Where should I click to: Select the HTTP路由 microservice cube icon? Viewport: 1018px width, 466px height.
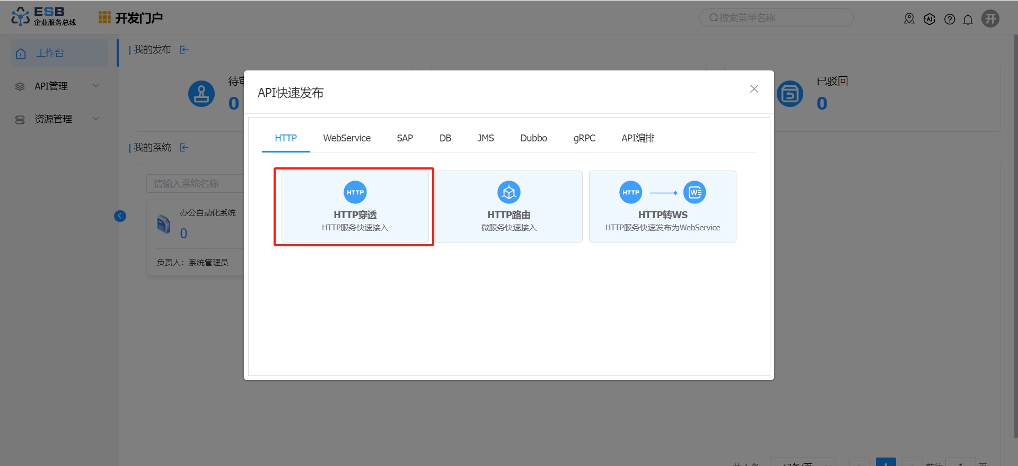[x=508, y=192]
